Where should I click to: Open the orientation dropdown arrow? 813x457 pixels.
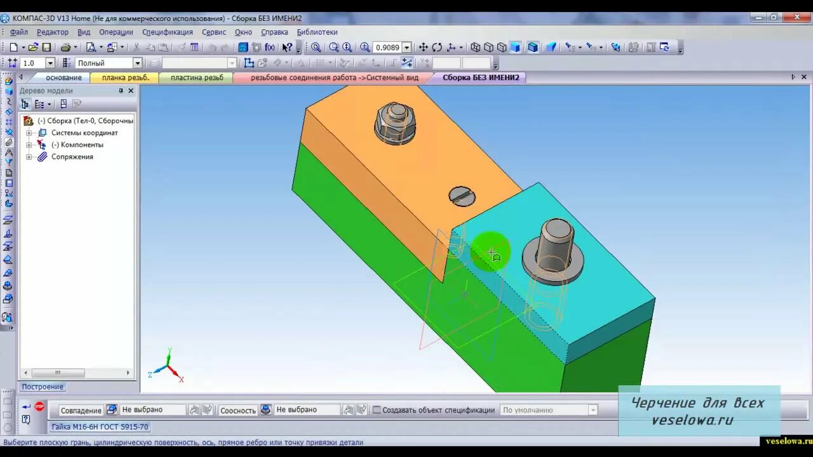[x=461, y=47]
